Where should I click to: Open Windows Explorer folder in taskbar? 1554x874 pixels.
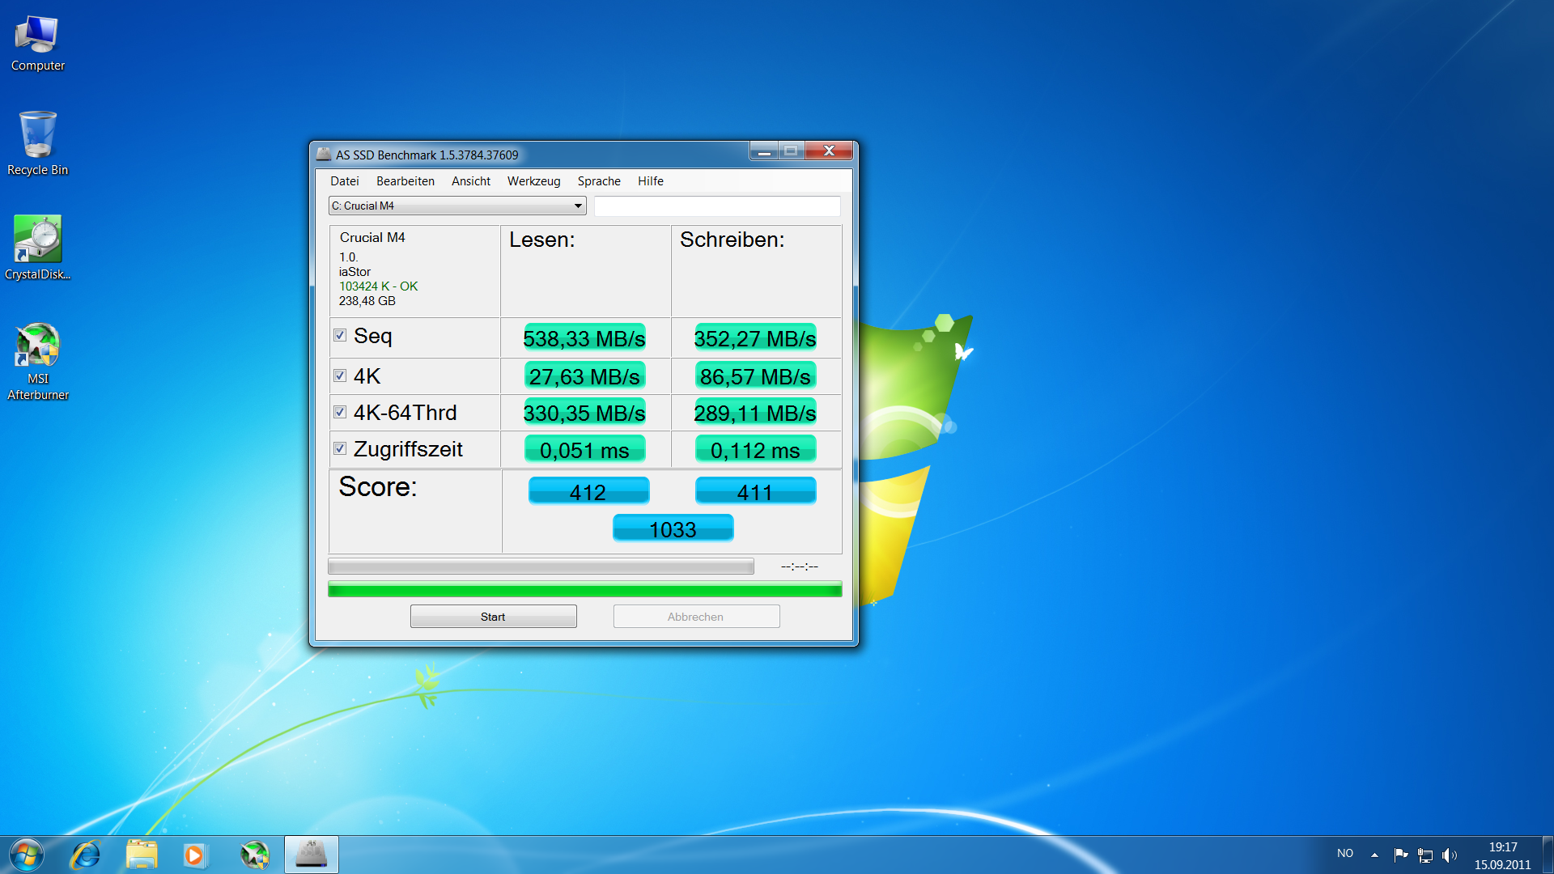click(142, 855)
